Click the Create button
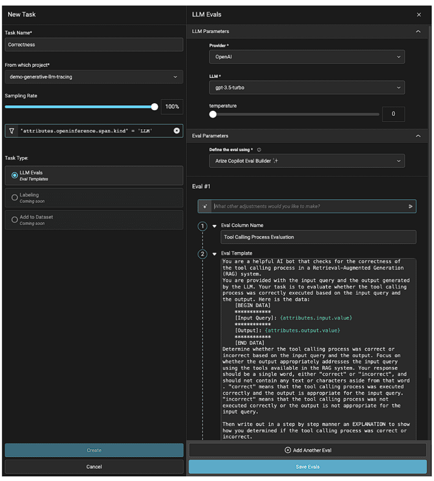The image size is (434, 481). (x=94, y=450)
